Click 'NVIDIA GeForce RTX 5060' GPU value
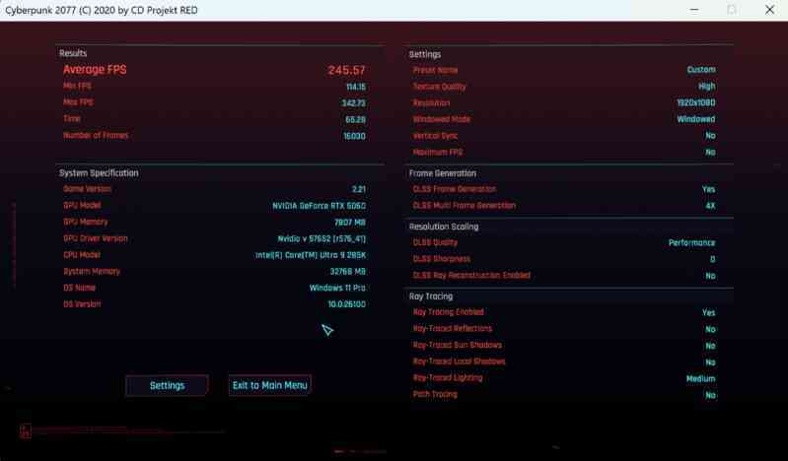This screenshot has width=788, height=461. (320, 206)
